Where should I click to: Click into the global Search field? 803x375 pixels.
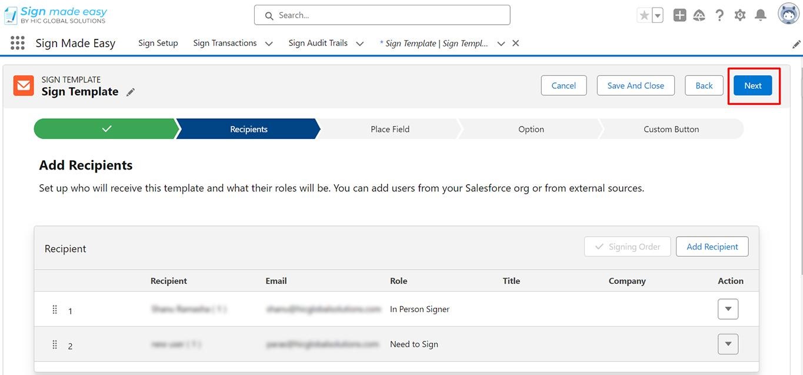click(382, 15)
